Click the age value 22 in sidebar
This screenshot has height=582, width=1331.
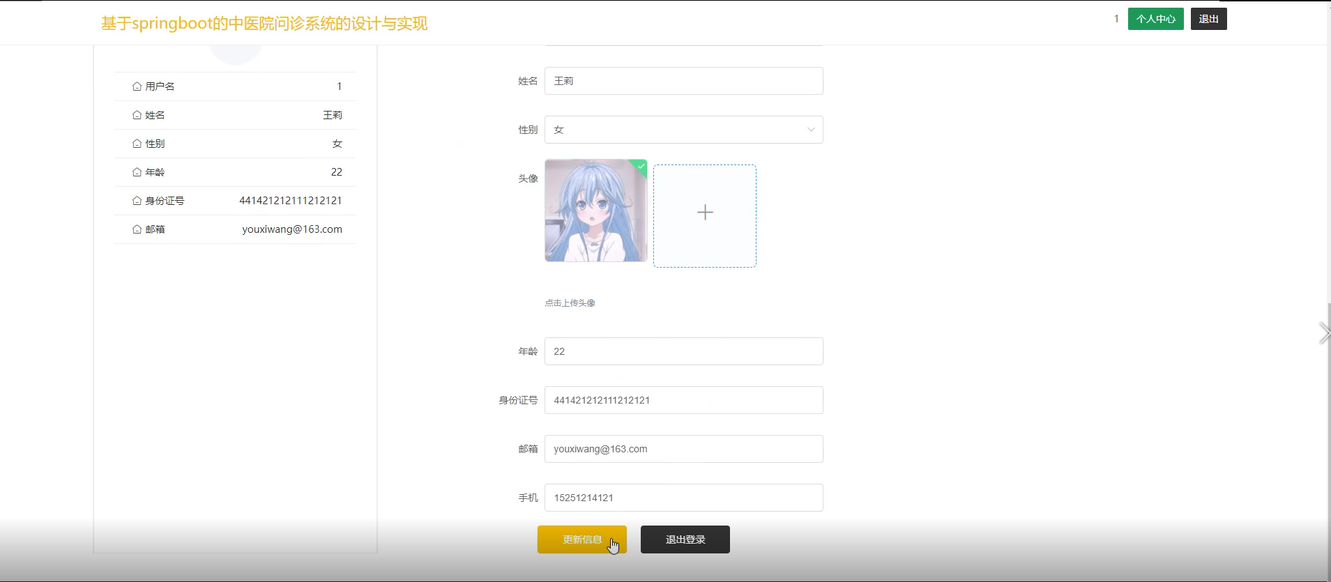(337, 172)
